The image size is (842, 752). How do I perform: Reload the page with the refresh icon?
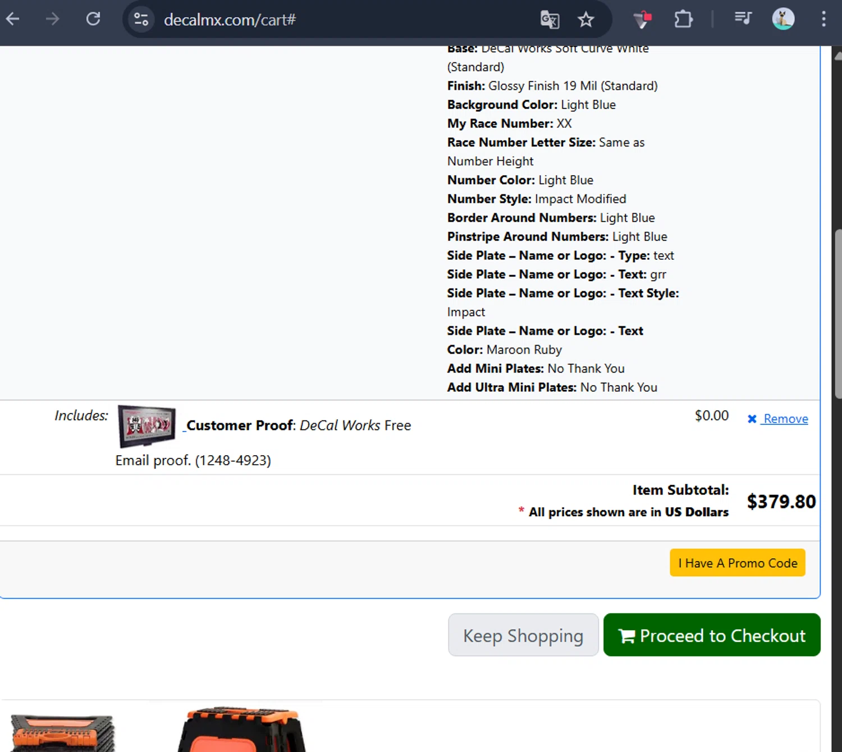pos(93,19)
